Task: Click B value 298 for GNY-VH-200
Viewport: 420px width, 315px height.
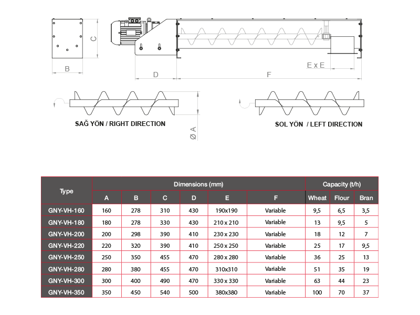Action: pos(135,234)
